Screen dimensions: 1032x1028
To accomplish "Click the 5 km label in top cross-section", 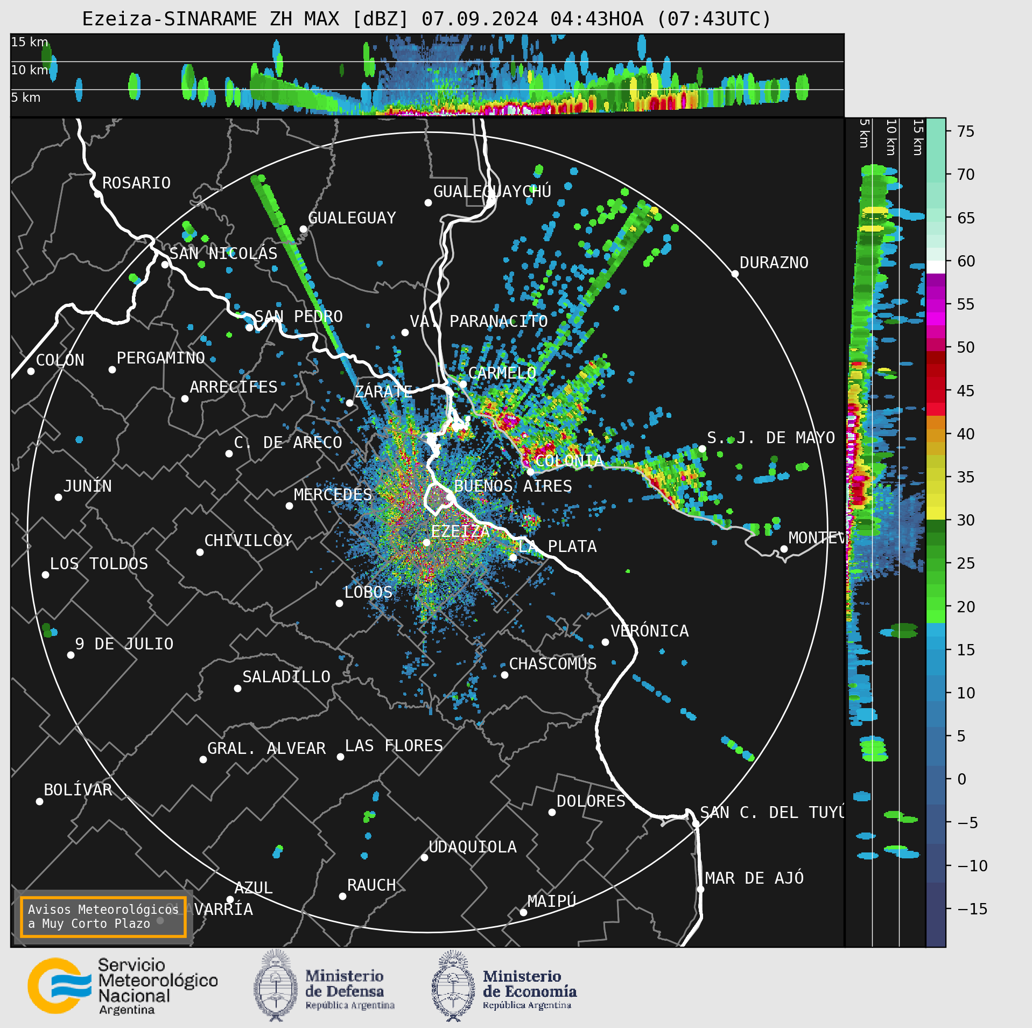I will click(26, 97).
